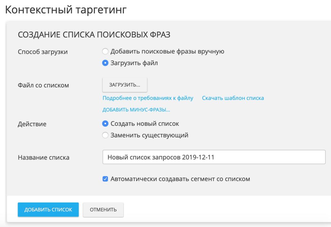Select the "Добавить поисковые фразы вручную" radio button
Image resolution: width=331 pixels, height=227 pixels.
click(x=105, y=51)
